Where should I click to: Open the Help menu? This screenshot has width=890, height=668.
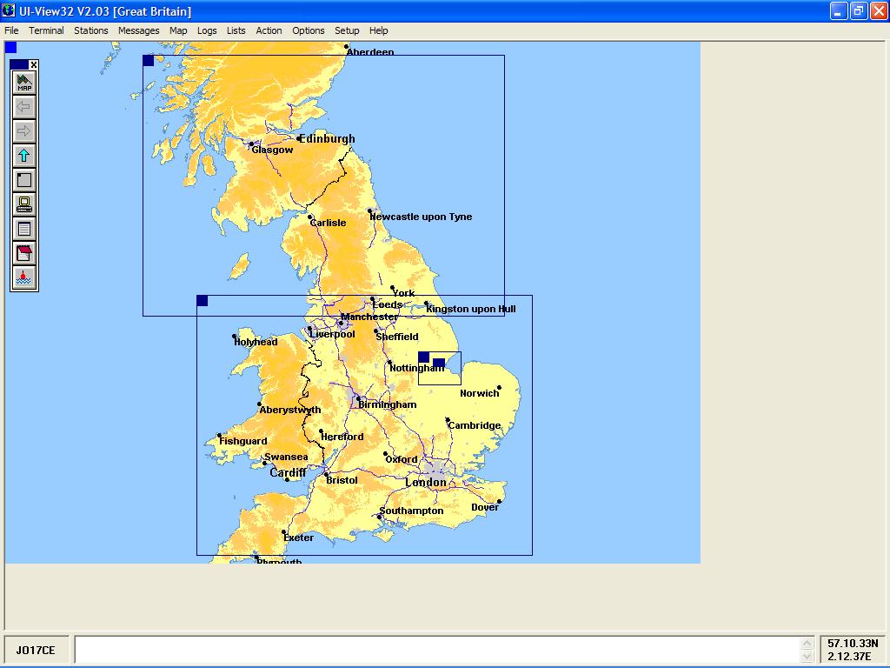point(379,30)
